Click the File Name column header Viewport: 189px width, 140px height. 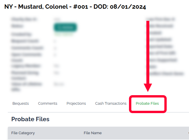point(92,133)
